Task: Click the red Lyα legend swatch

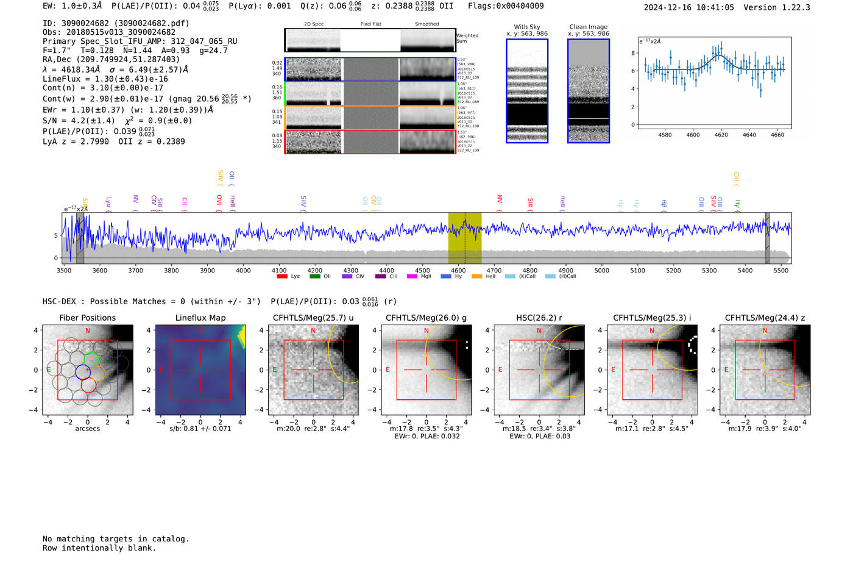Action: click(x=282, y=277)
